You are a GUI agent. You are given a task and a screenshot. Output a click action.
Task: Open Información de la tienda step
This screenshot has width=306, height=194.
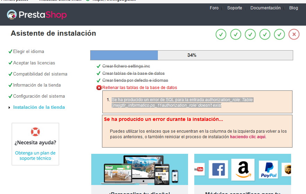37,85
